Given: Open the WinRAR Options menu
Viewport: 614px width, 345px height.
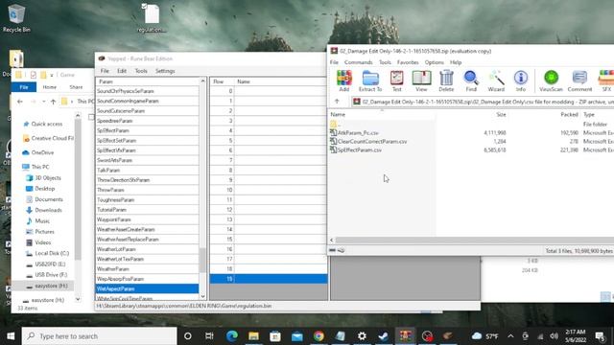Looking at the screenshot, I should pos(435,62).
